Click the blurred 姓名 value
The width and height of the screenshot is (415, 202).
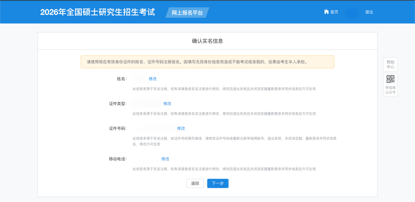click(138, 79)
